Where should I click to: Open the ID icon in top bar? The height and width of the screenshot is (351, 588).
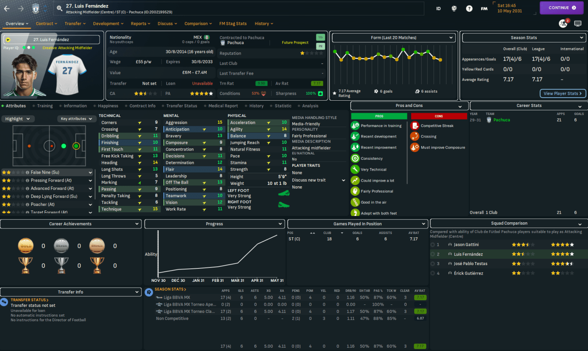pos(438,8)
